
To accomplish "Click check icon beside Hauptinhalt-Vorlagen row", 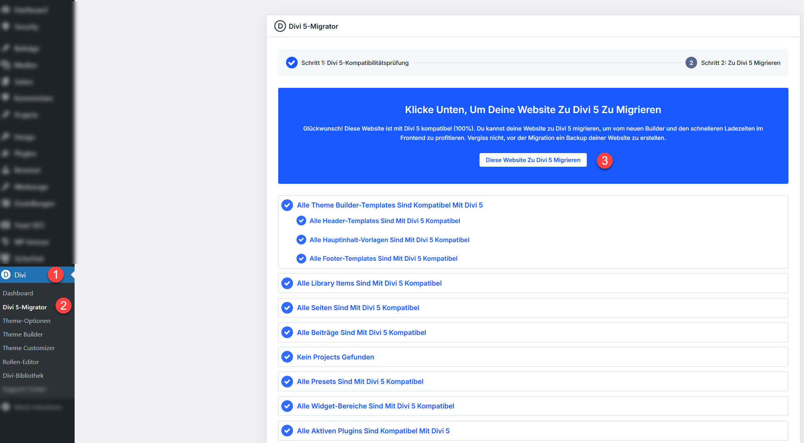I will click(301, 240).
